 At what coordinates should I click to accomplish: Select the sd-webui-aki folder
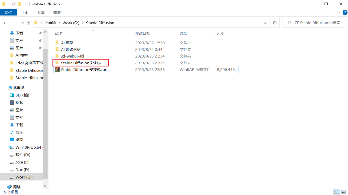[x=72, y=56]
